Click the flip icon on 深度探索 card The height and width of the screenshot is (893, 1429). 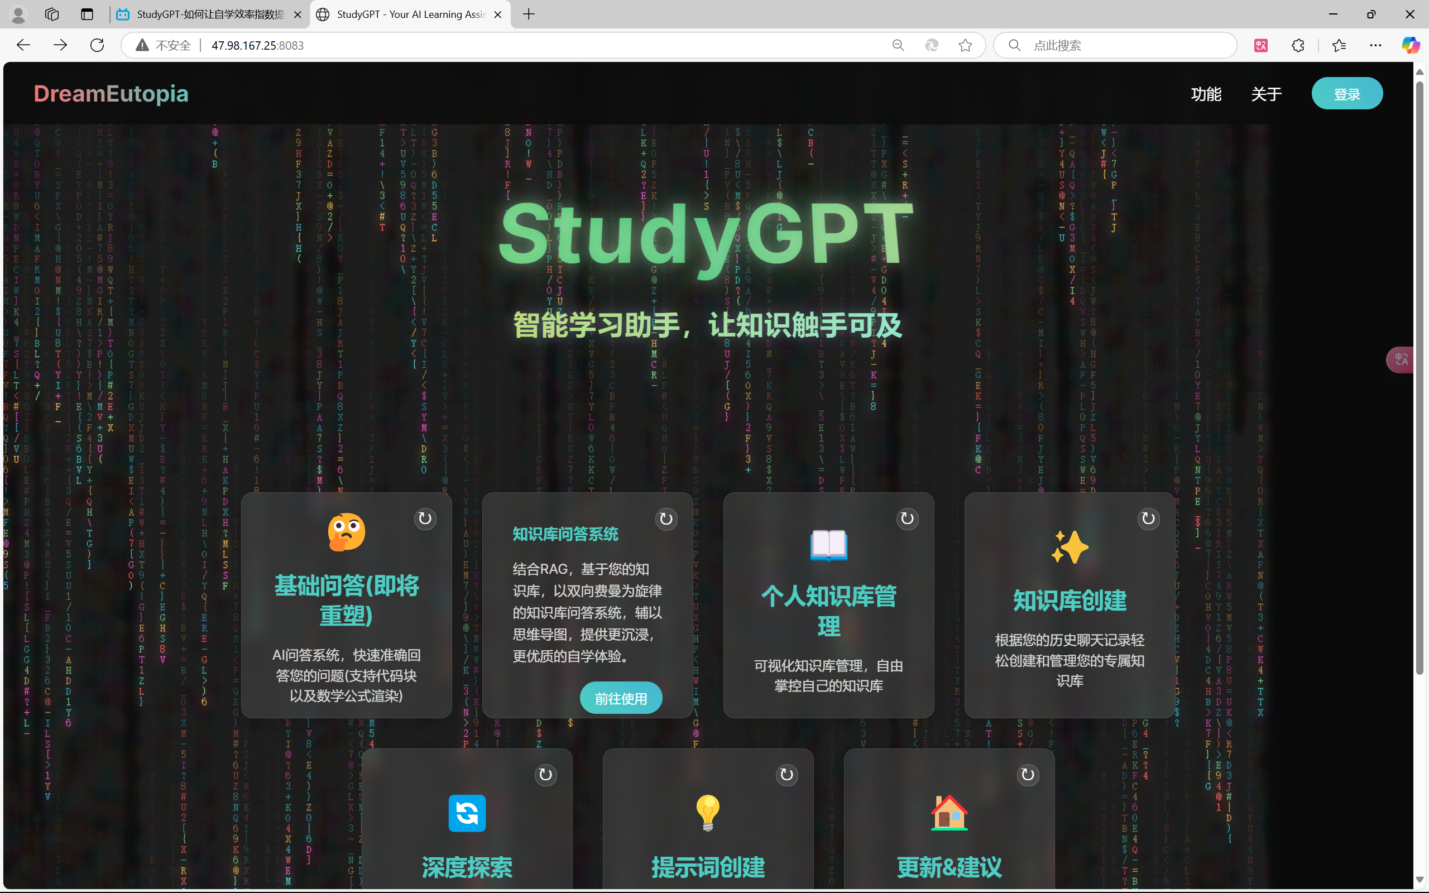click(545, 775)
